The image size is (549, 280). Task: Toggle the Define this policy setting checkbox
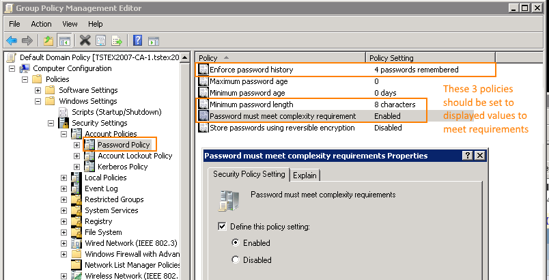tap(222, 227)
